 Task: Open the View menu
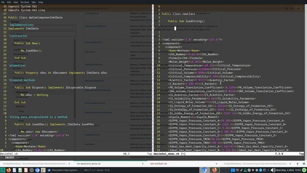[x=16, y=2]
